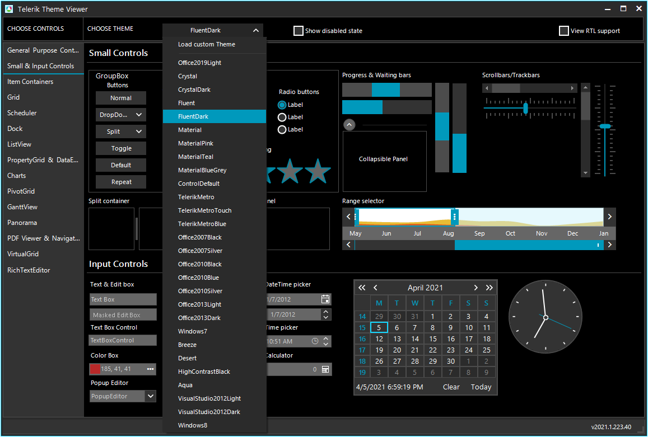Select April 15 in the calendar
Viewport: 648px width, 437px height.
433,339
